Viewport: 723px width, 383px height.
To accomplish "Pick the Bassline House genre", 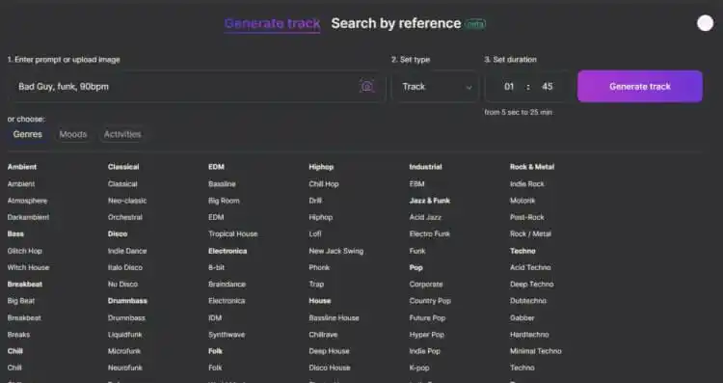I will pos(334,318).
